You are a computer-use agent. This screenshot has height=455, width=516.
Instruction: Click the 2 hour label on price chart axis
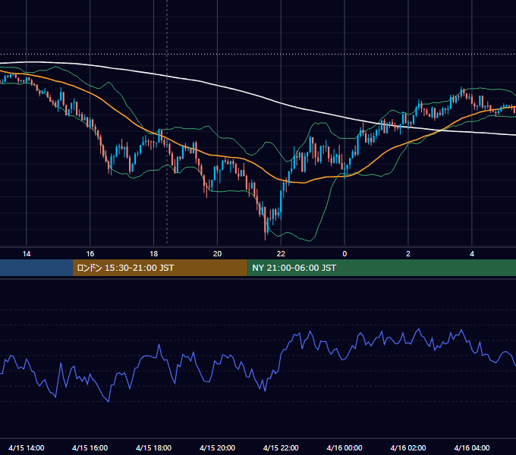coord(408,254)
